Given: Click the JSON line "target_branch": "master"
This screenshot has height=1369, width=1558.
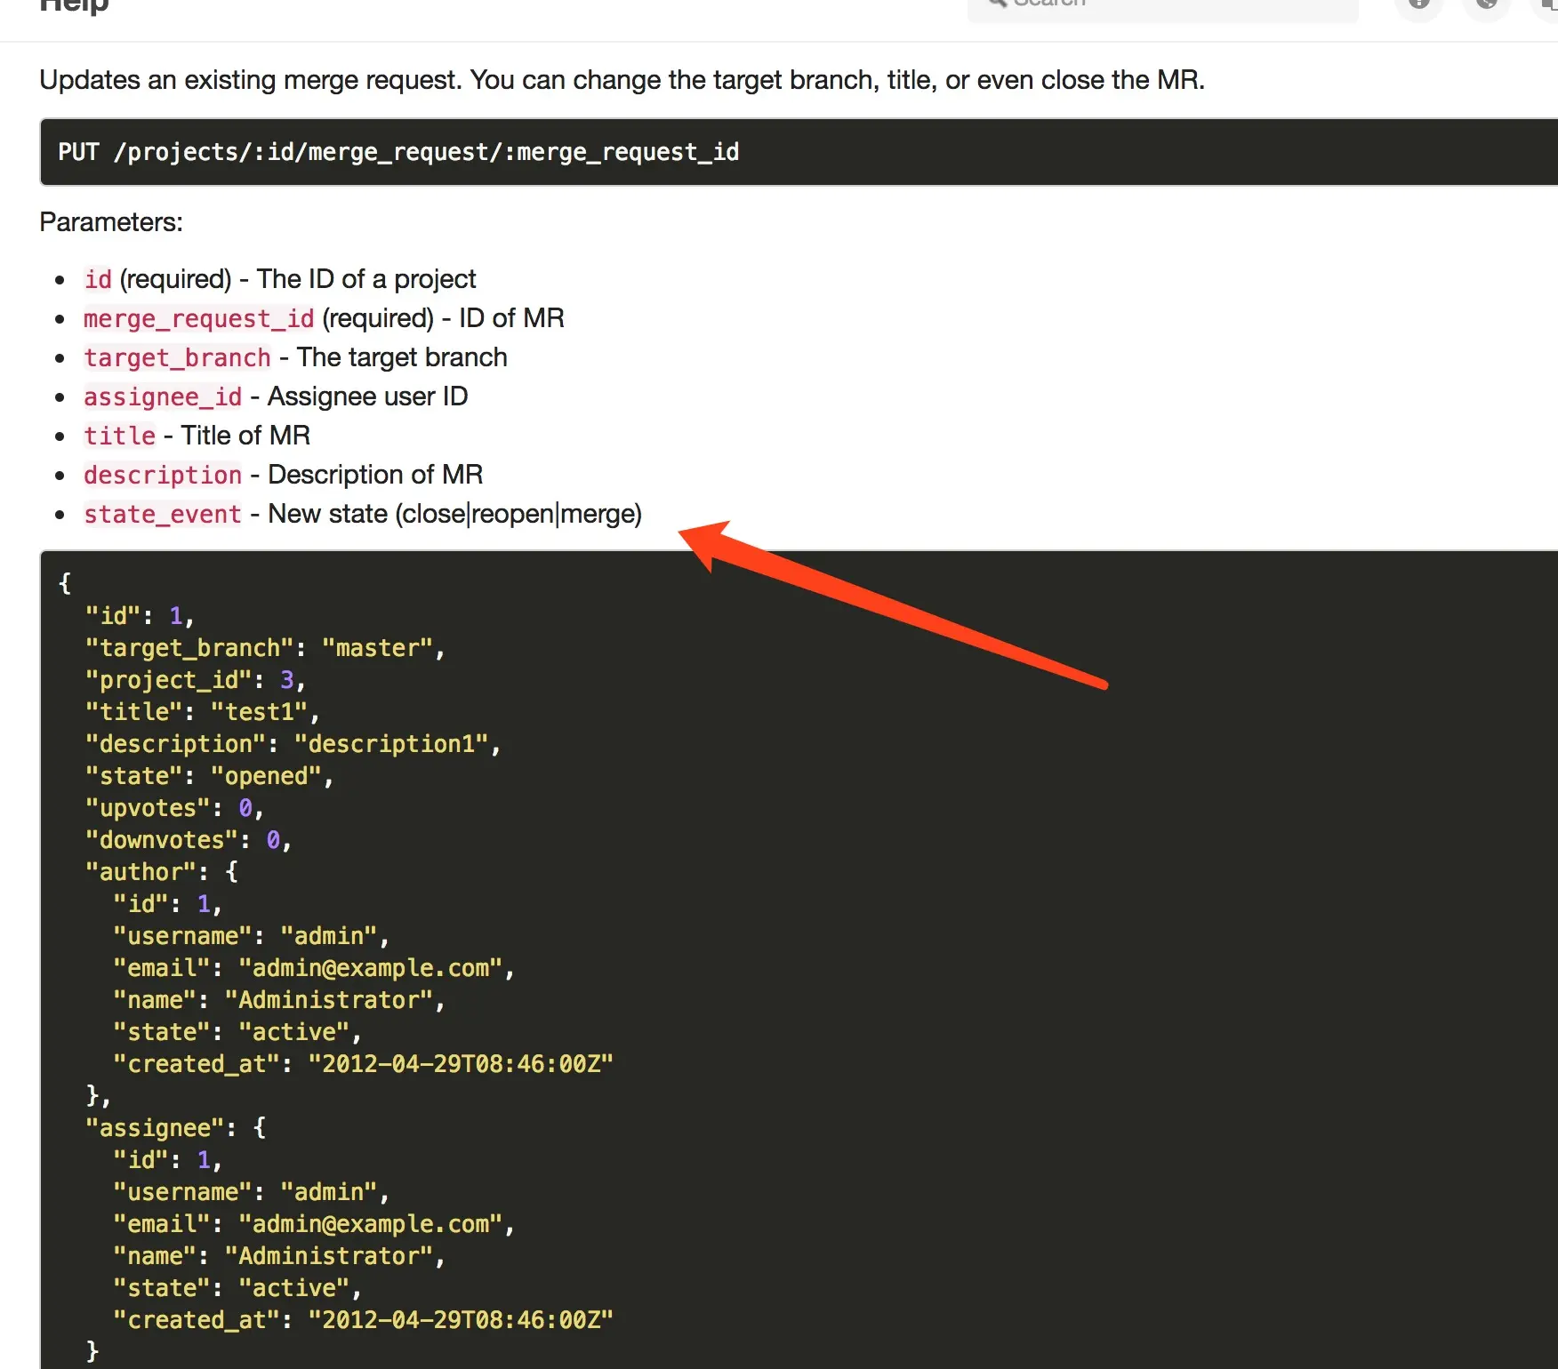Looking at the screenshot, I should pos(265,648).
